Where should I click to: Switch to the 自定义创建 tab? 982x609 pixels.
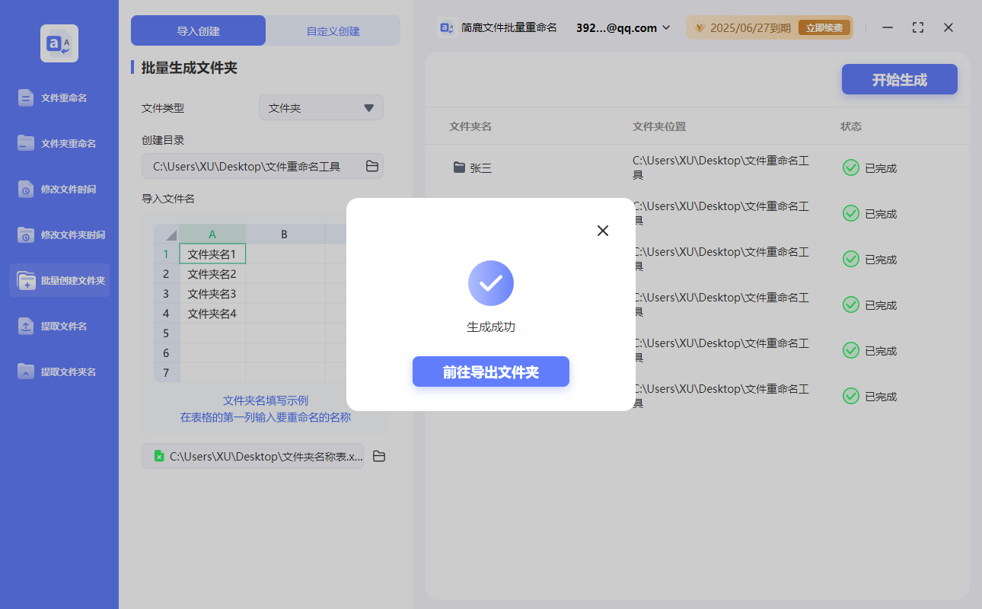(333, 30)
